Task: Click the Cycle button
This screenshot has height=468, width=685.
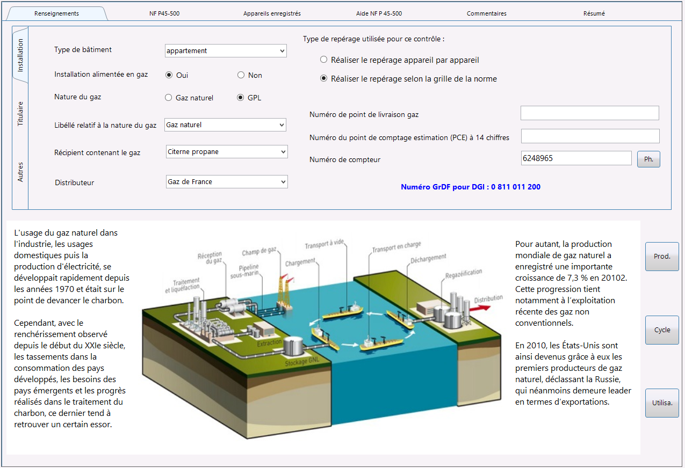Action: [x=662, y=330]
